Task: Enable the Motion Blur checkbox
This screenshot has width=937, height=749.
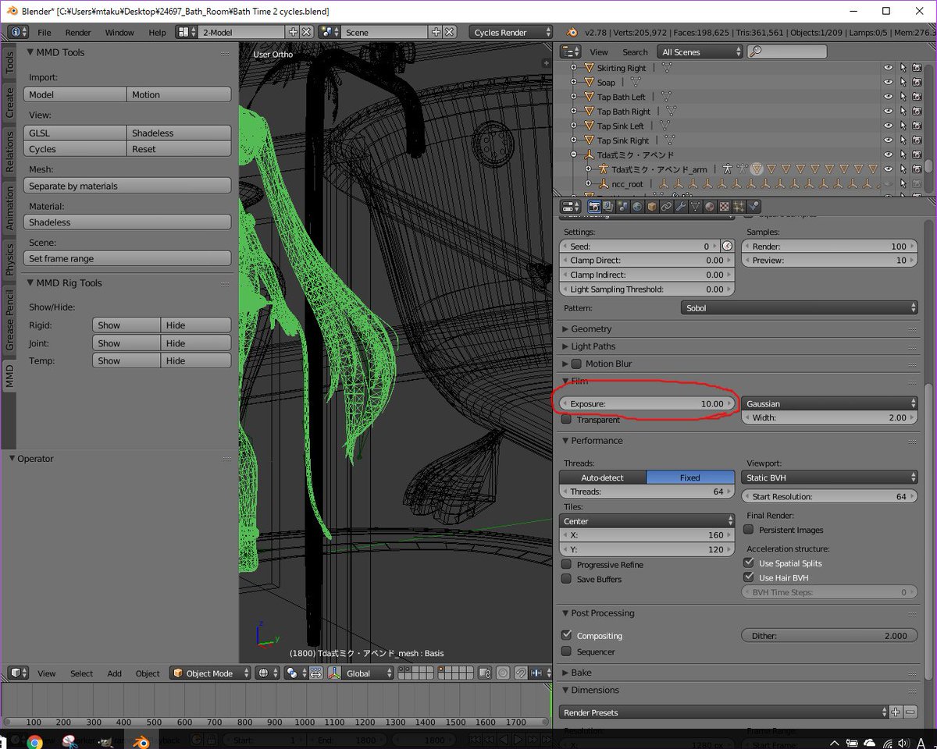Action: (x=576, y=364)
